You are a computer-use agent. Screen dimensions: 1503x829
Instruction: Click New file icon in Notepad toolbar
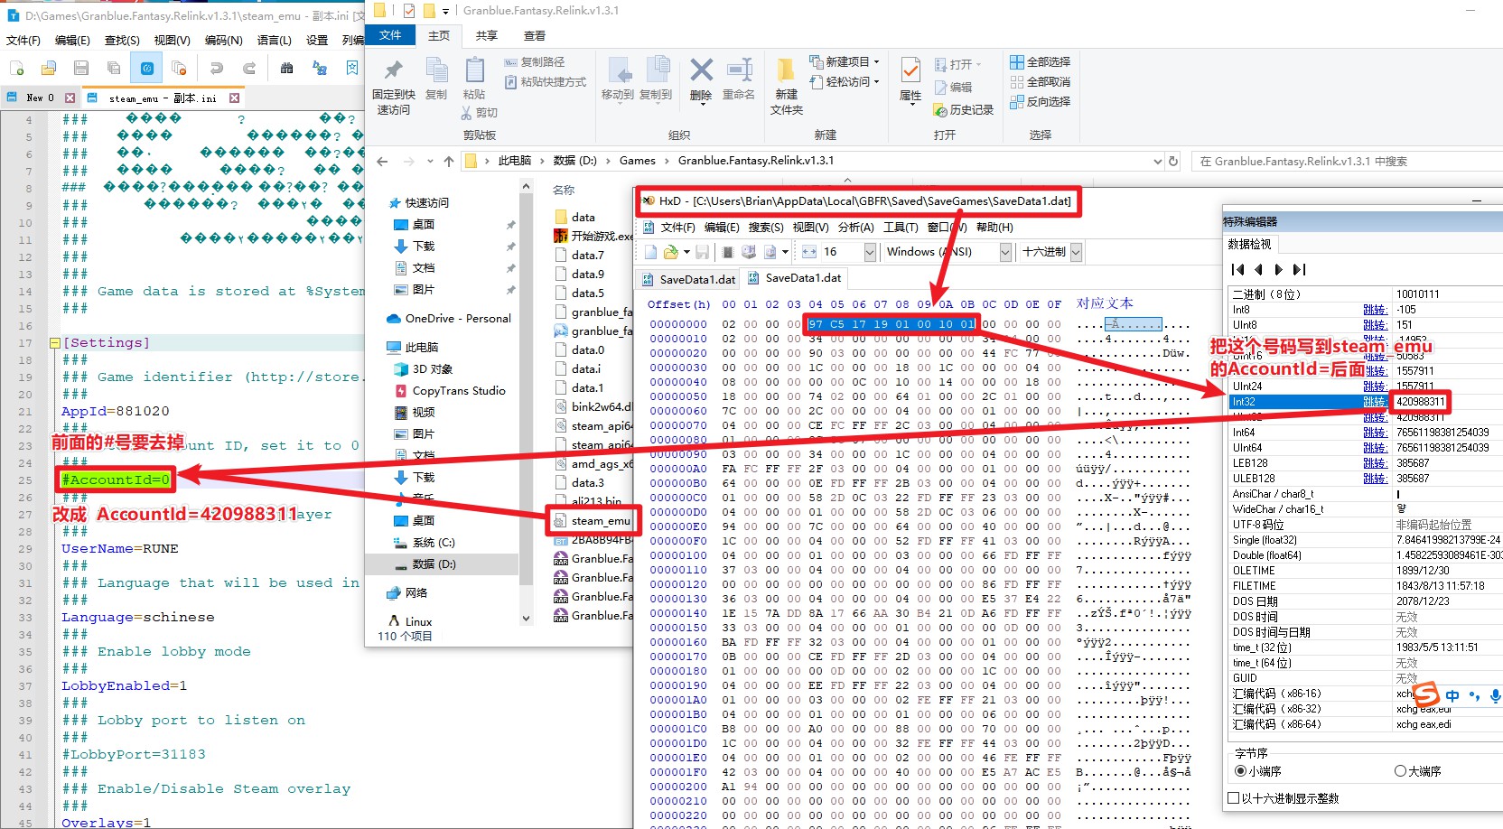click(x=17, y=68)
